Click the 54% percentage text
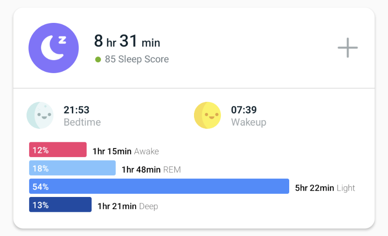The height and width of the screenshot is (236, 388). (40, 187)
